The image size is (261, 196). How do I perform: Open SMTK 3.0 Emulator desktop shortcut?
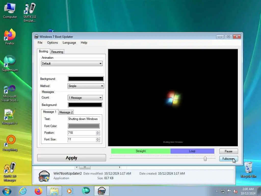coord(30,12)
